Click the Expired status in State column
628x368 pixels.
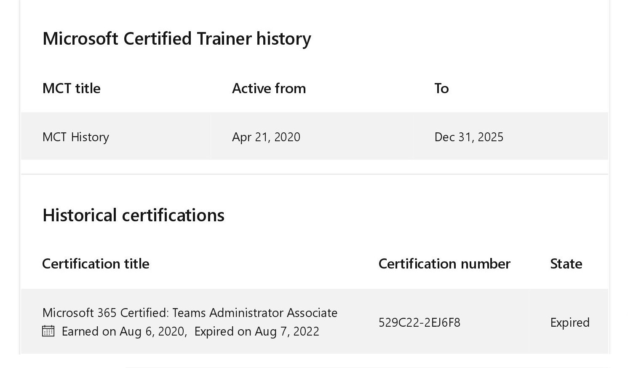point(569,322)
